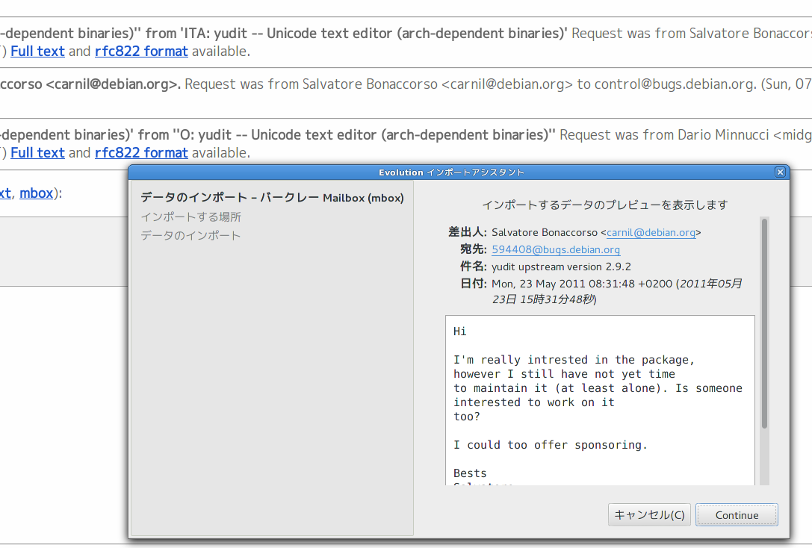This screenshot has width=812, height=548.
Task: Open carnil@debian.org sender email link
Action: pyautogui.click(x=651, y=232)
